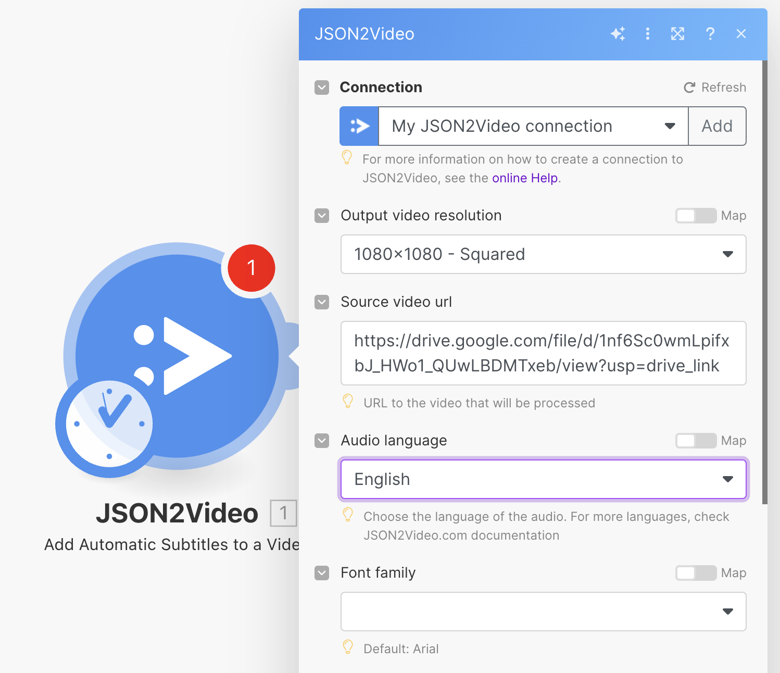This screenshot has width=780, height=673.
Task: Open 1080×1080 - Squared resolution dropdown
Action: (543, 254)
